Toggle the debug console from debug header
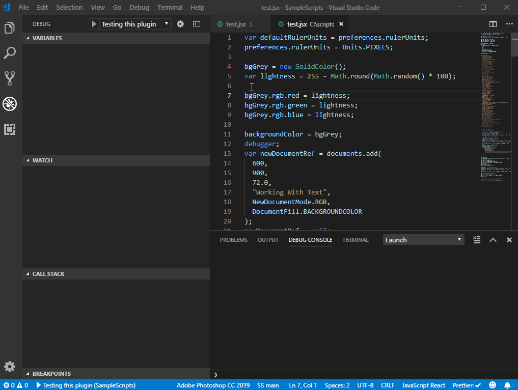Screen dimensions: 518x390 tap(197, 24)
